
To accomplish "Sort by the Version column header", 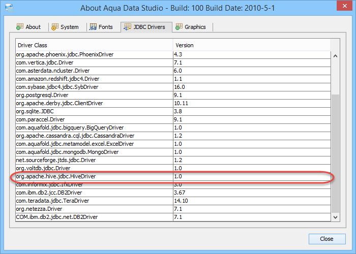I will (x=252, y=45).
